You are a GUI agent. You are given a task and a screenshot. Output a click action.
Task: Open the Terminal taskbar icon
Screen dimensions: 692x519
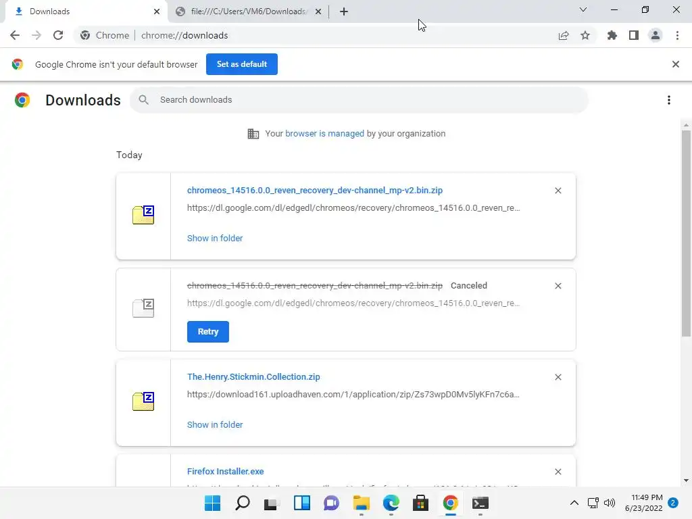tap(480, 503)
